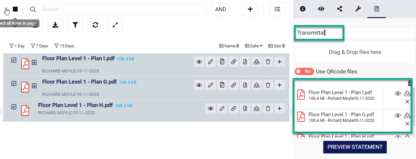Viewport: 416px width, 159px height.
Task: Sort the file list by Date
Action: click(254, 46)
